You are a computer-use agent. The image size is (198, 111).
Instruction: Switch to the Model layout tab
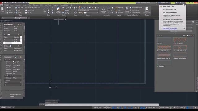[3, 107]
